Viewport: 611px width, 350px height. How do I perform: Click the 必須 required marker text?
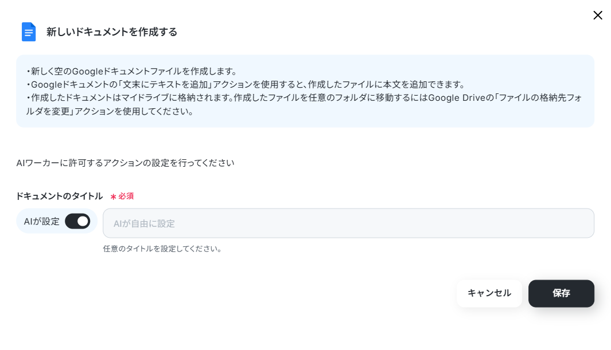pyautogui.click(x=126, y=196)
